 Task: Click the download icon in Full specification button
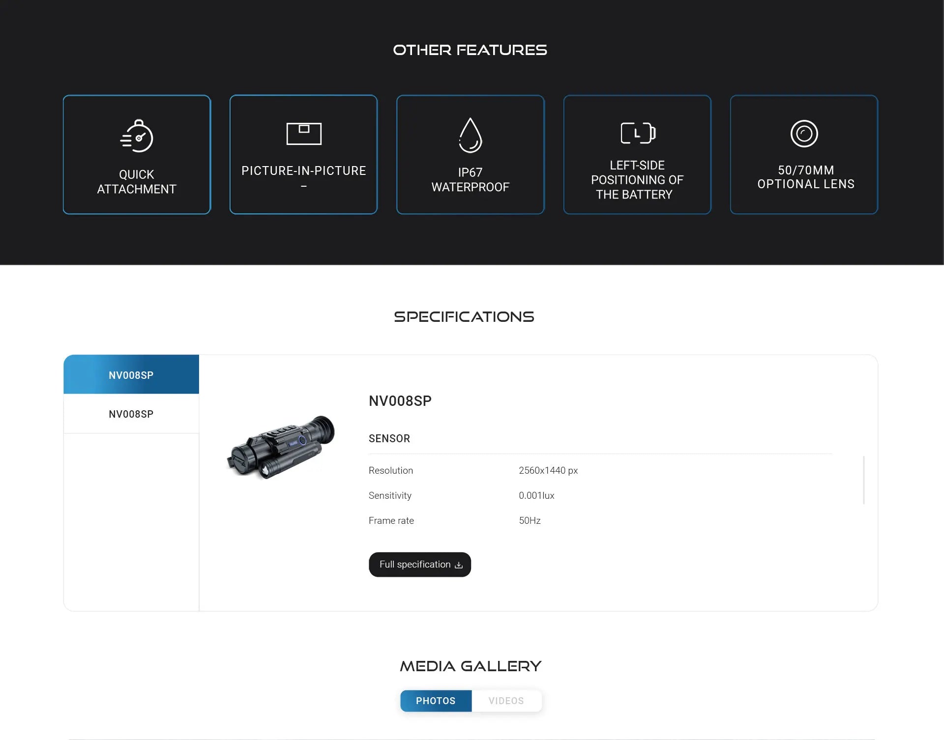tap(459, 565)
